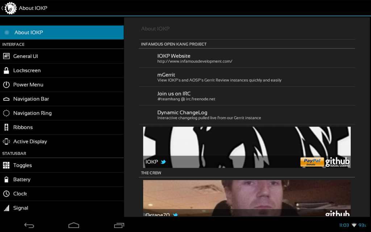Tap the #teamkang @ irc.freenode.net text
The height and width of the screenshot is (232, 371).
(186, 99)
